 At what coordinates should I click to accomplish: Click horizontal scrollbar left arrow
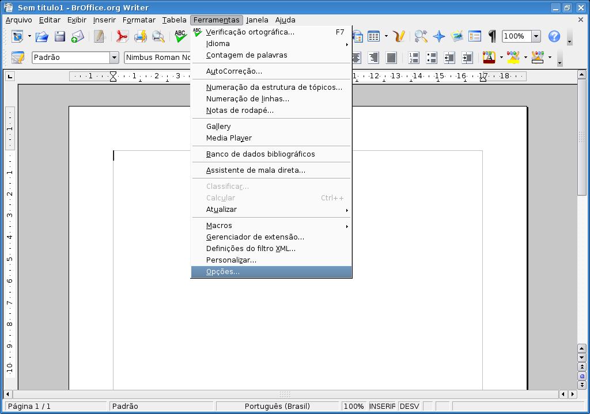(8, 394)
